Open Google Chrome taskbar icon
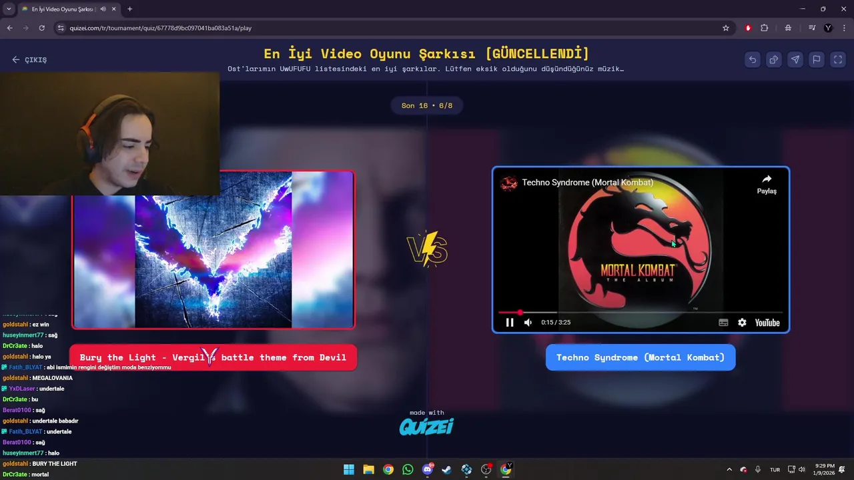The image size is (854, 480). [388, 469]
